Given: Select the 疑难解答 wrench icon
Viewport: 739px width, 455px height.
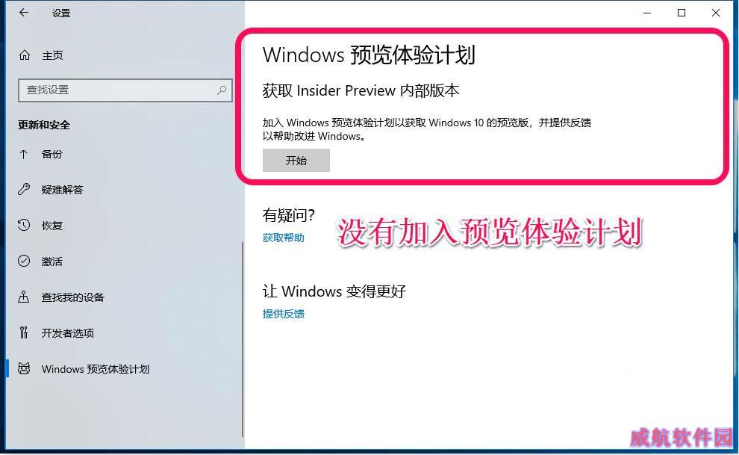Looking at the screenshot, I should (x=24, y=190).
